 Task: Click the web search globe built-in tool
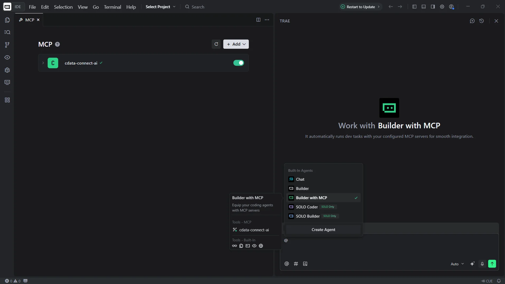point(261,246)
